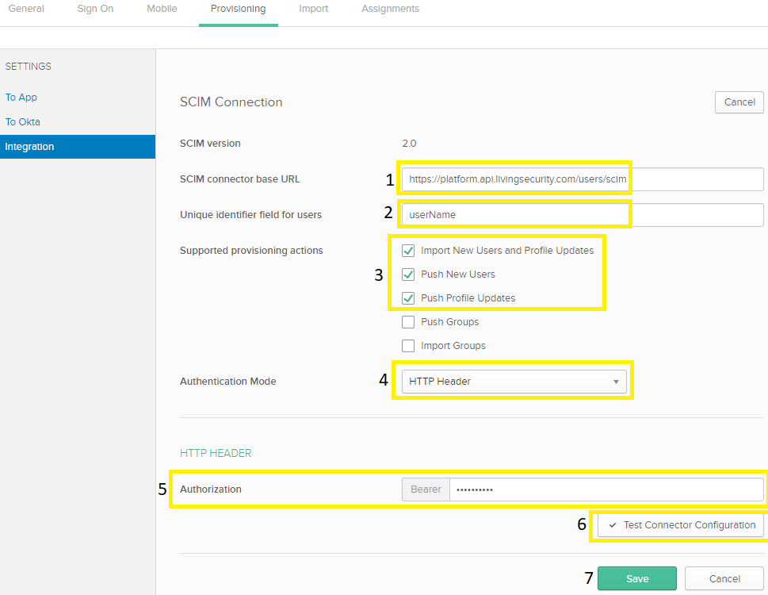The width and height of the screenshot is (768, 595).
Task: Open the Authentication Mode dropdown
Action: pyautogui.click(x=514, y=382)
